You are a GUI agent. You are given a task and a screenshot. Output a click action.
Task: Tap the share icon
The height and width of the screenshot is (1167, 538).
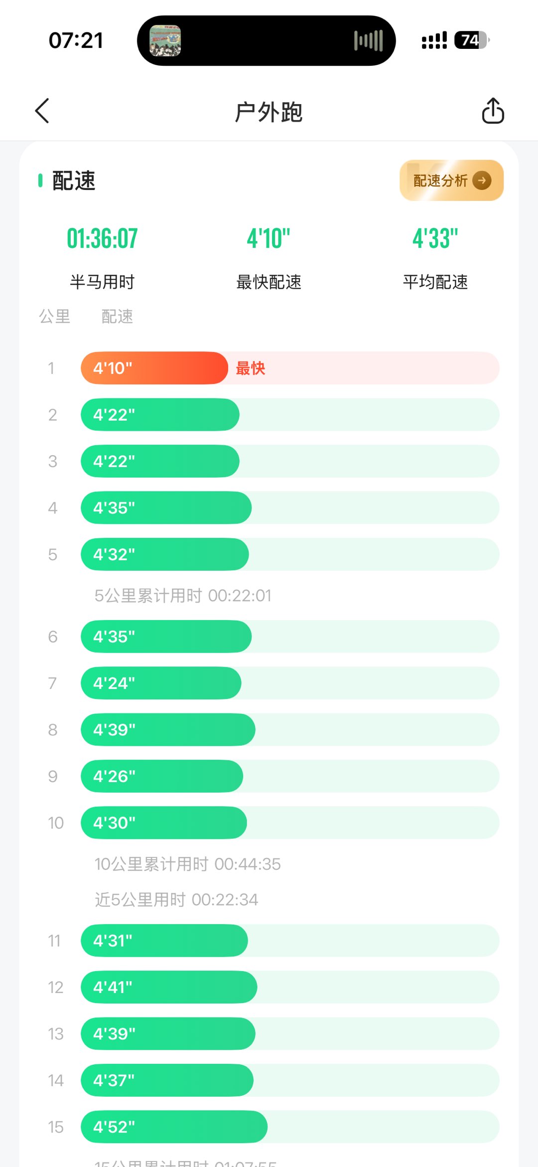pyautogui.click(x=493, y=111)
